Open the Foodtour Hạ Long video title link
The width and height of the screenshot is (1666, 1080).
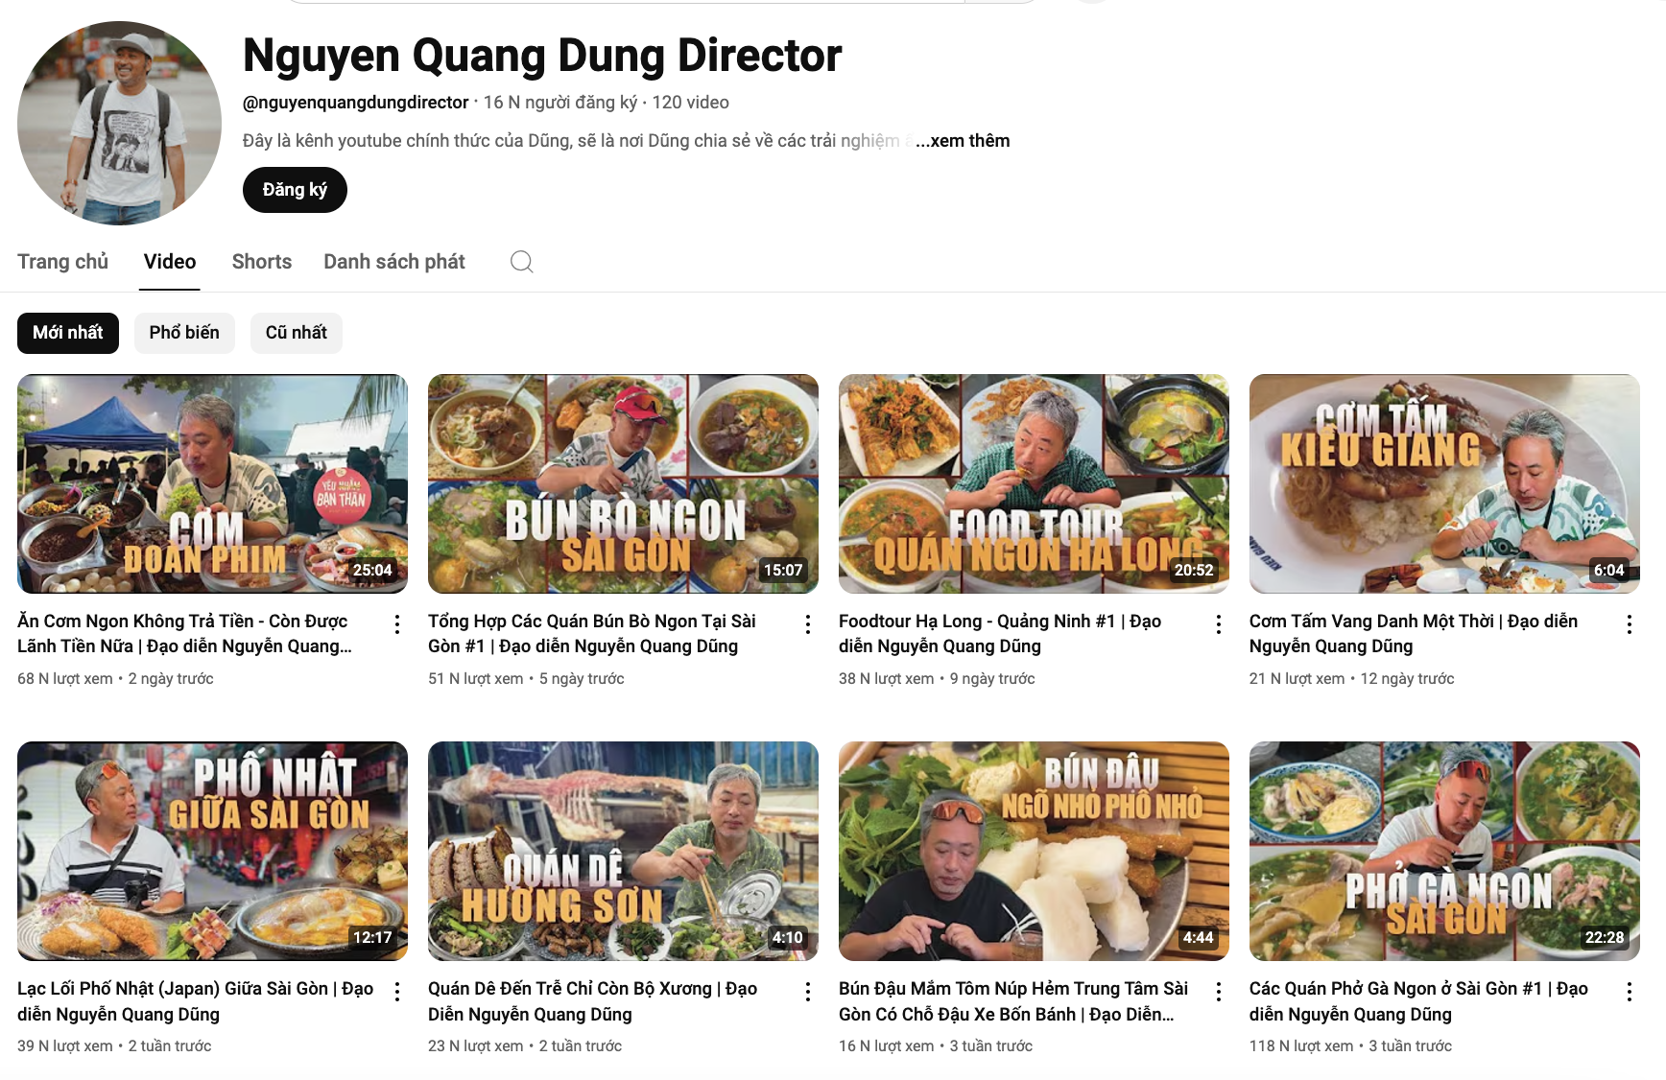[x=999, y=633]
